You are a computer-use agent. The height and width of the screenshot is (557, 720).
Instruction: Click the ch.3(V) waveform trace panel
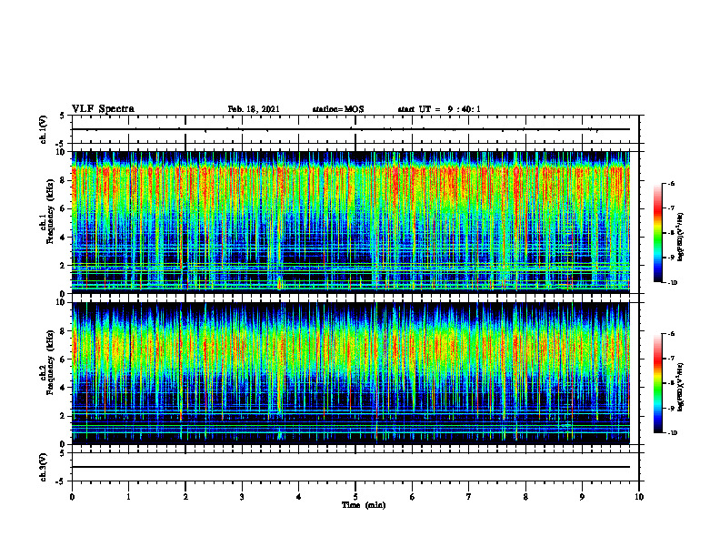click(x=355, y=467)
